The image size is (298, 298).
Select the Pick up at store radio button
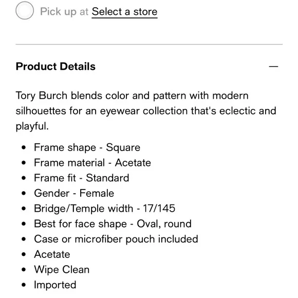coord(25,10)
